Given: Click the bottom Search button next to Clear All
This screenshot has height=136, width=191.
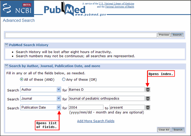Looking at the screenshot, I should tap(178, 130).
